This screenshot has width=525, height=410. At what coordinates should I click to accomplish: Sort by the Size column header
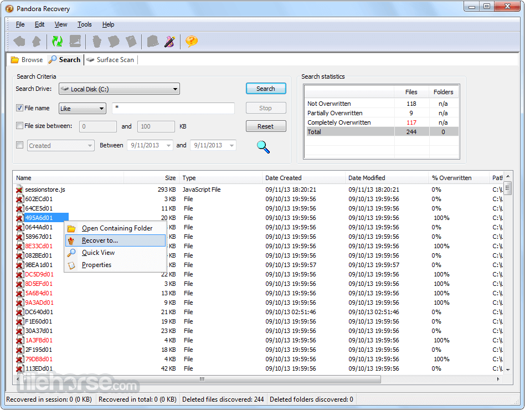coord(152,178)
